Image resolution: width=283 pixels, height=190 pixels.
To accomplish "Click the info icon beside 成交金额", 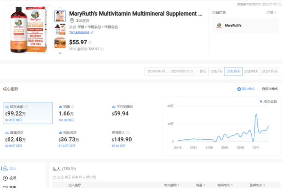I will click(26, 107).
